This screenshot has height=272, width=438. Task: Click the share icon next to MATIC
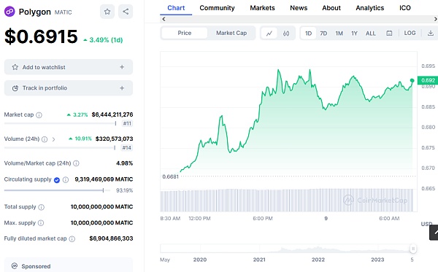pyautogui.click(x=126, y=12)
